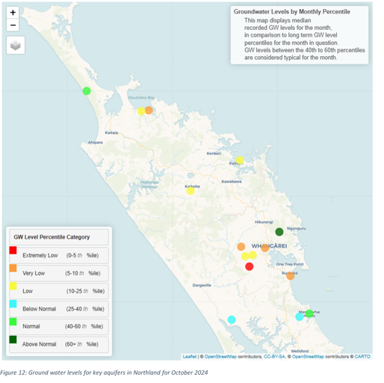Click the Ahipara town label
This screenshot has width=384, height=383.
(x=96, y=142)
